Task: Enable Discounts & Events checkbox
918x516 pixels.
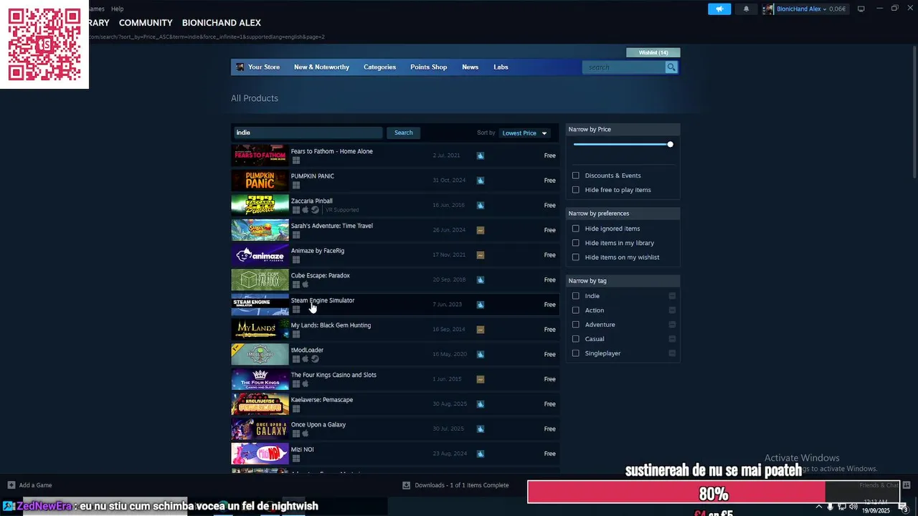Action: pos(575,176)
